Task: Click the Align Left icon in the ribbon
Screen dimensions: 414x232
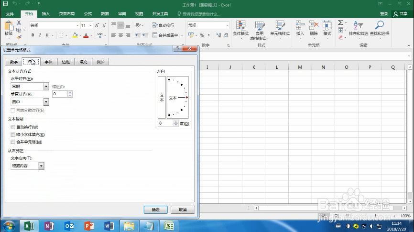Action: click(x=113, y=35)
